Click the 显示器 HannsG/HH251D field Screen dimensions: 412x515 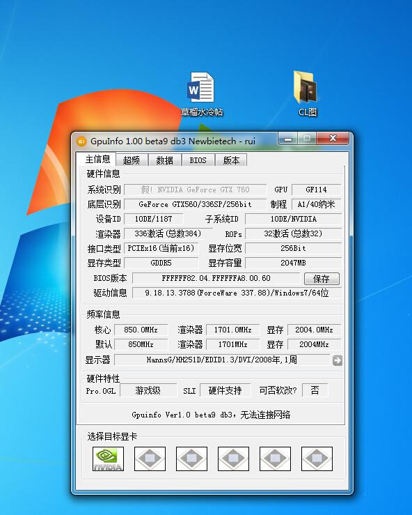pyautogui.click(x=222, y=360)
